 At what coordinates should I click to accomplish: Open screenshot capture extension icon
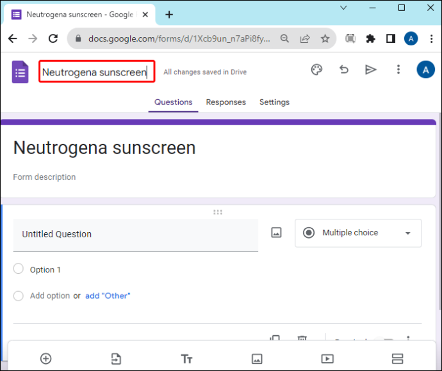click(x=350, y=38)
